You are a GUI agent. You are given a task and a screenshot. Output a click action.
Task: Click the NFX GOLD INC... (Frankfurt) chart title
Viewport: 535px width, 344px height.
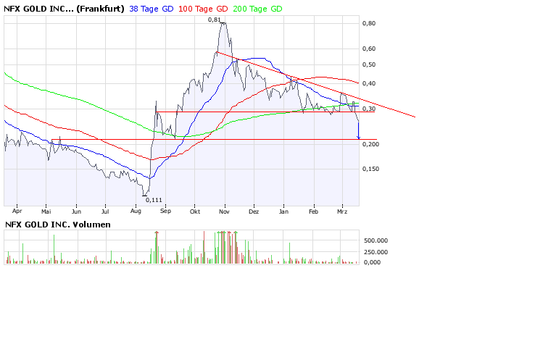click(x=65, y=8)
